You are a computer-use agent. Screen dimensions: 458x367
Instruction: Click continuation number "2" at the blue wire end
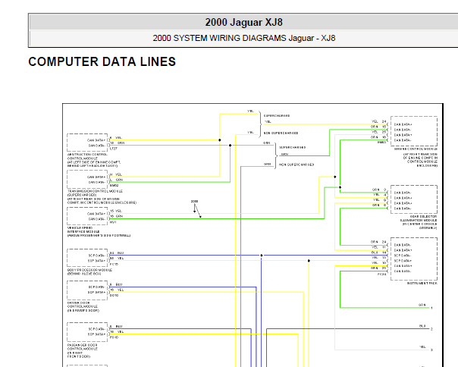[431, 329]
